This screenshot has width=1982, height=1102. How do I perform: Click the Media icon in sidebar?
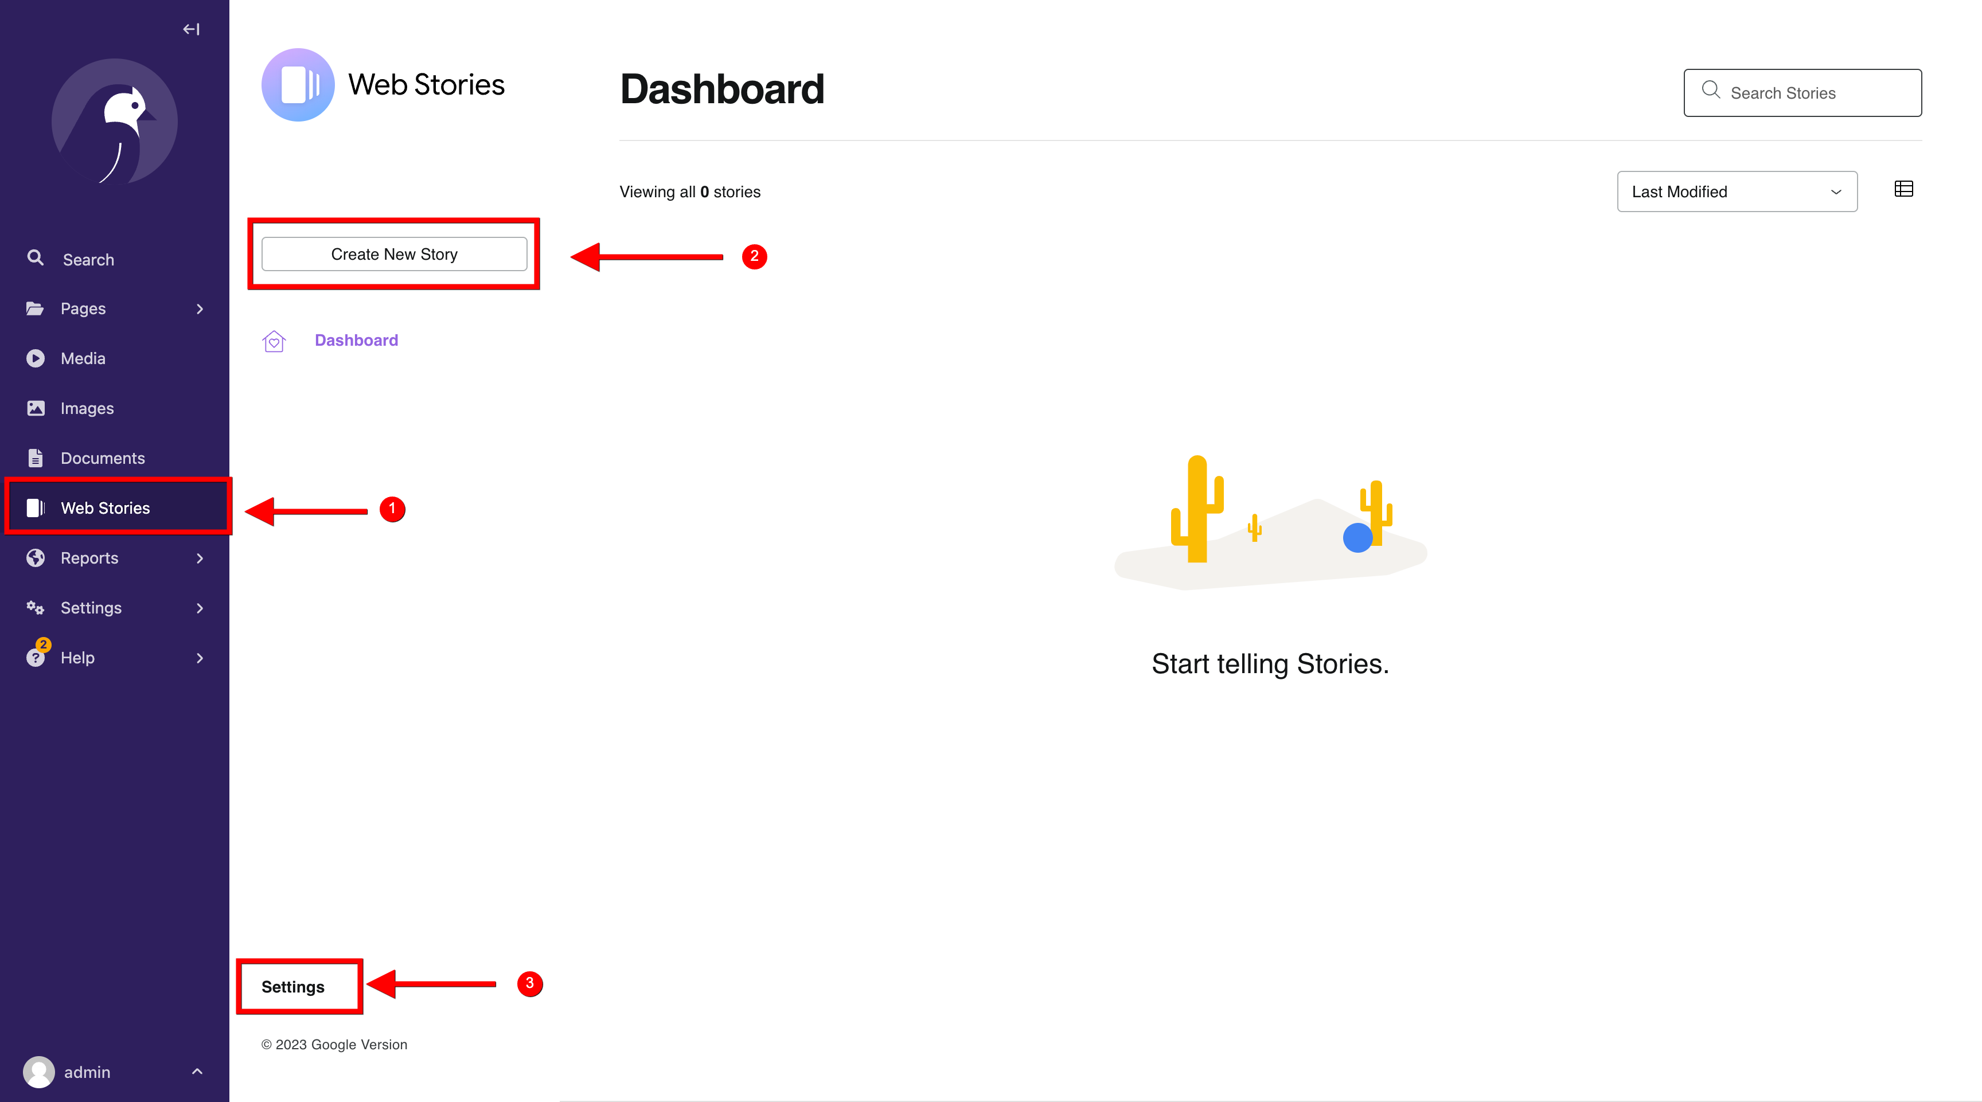[x=37, y=357]
